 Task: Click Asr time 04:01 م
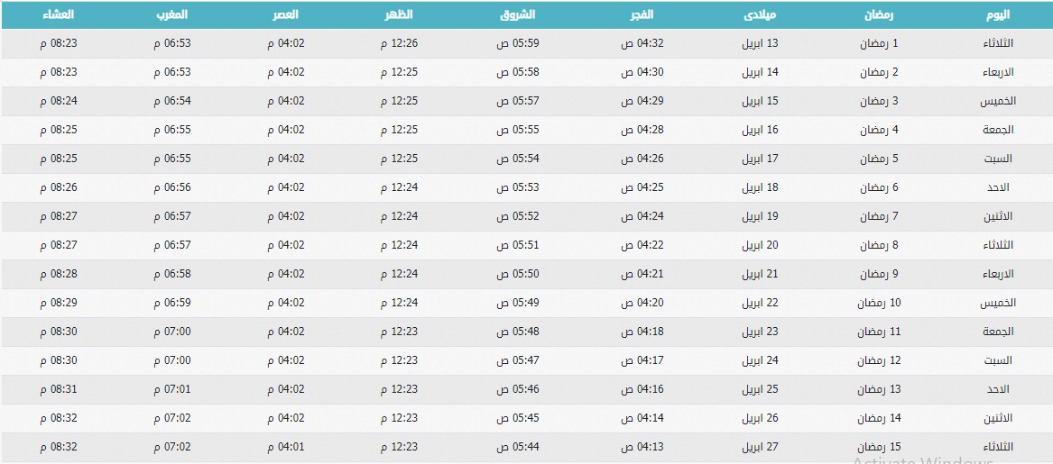[286, 447]
